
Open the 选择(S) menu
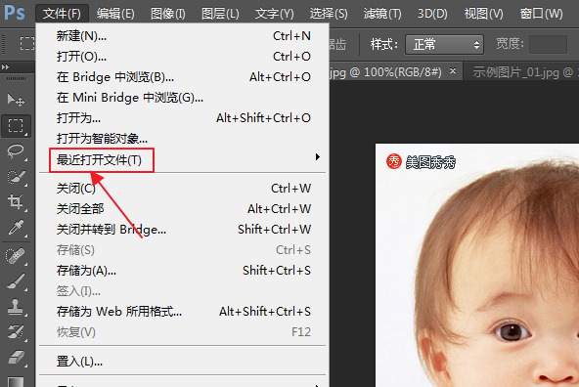pos(329,14)
